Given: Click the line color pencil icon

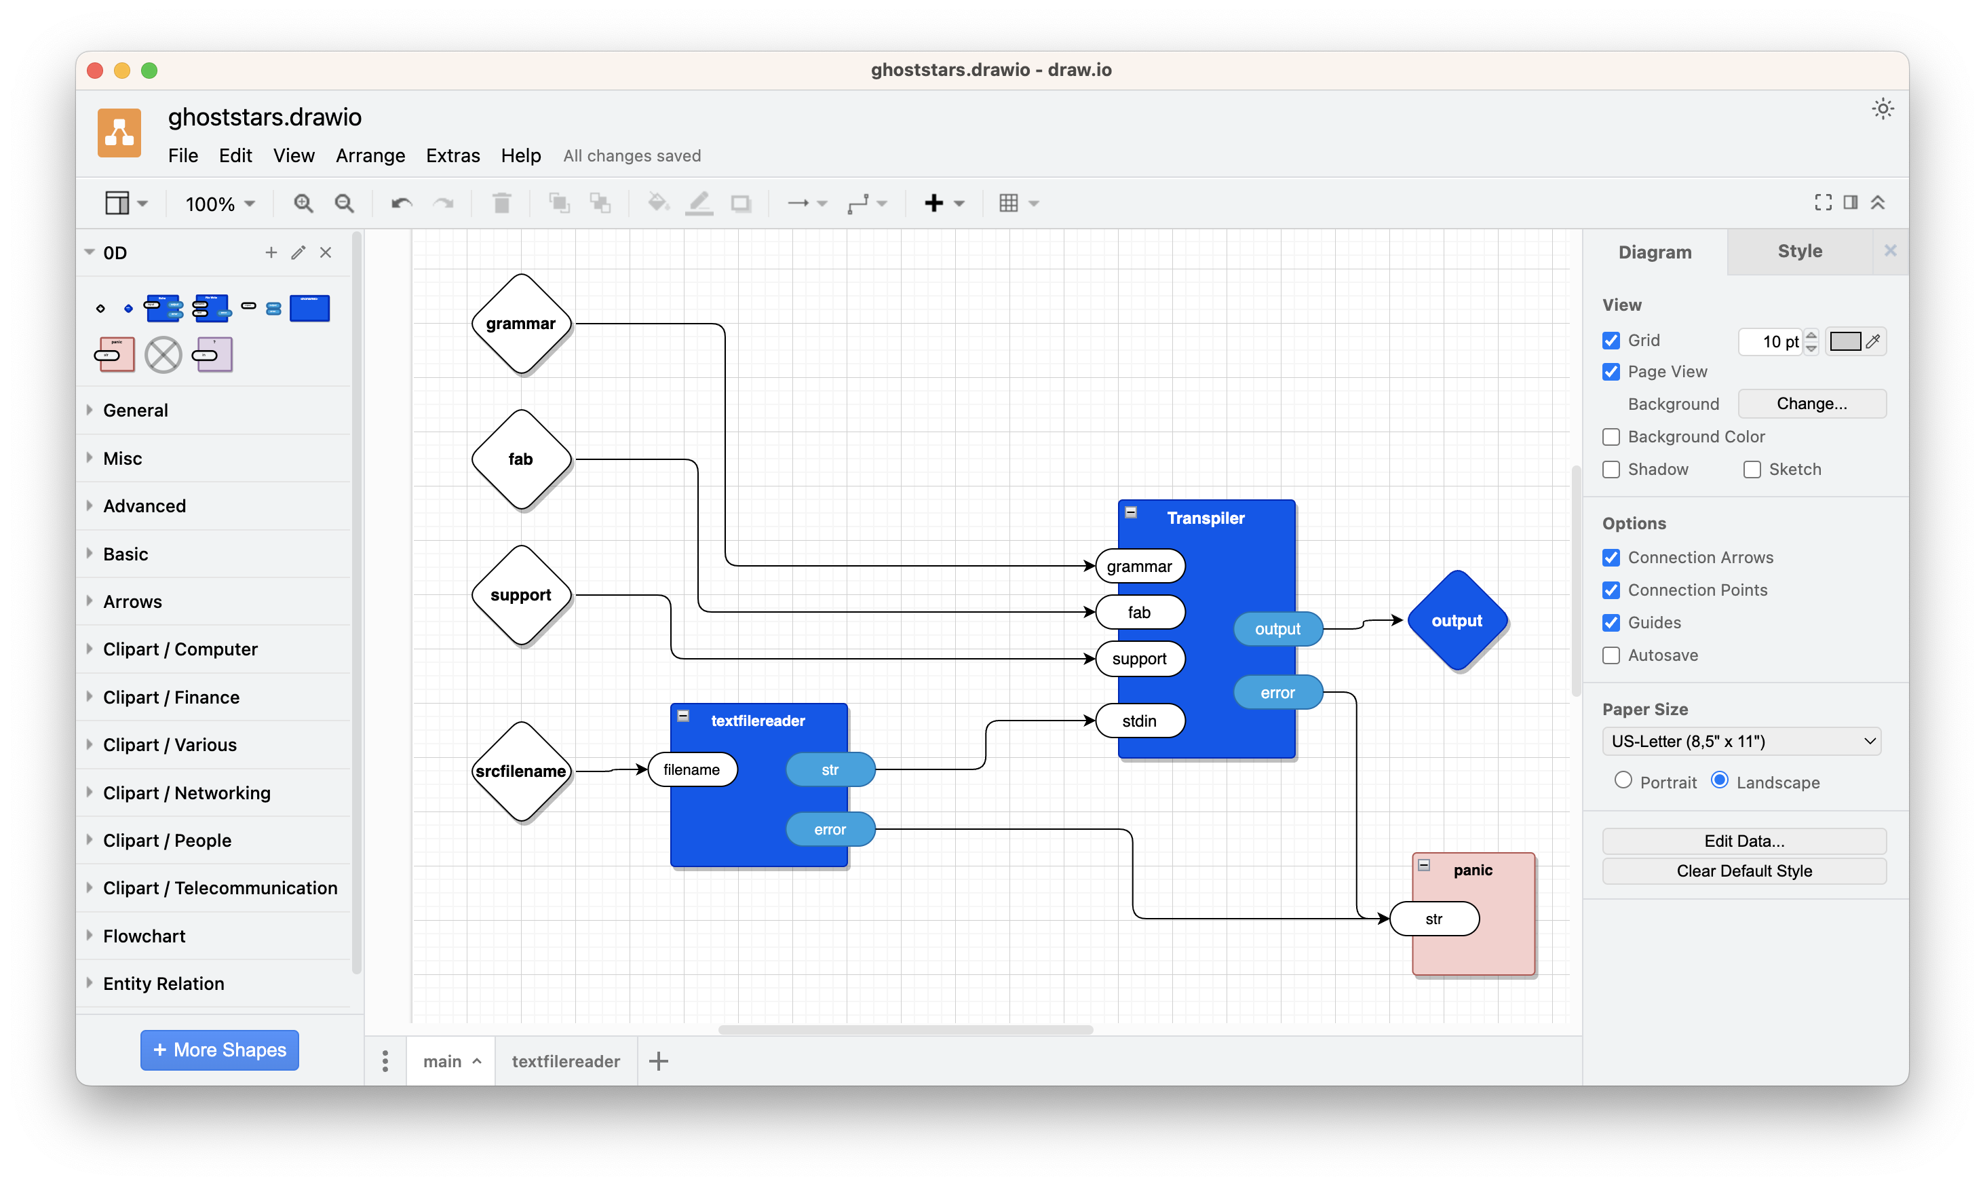Looking at the screenshot, I should tap(699, 203).
